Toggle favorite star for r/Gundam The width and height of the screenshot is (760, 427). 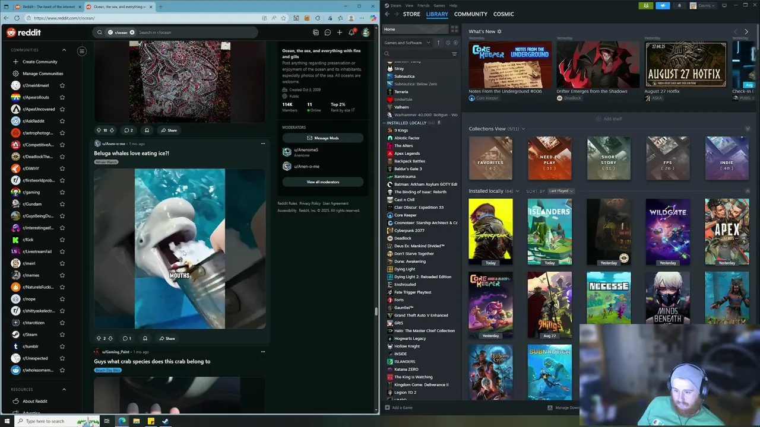click(x=62, y=204)
